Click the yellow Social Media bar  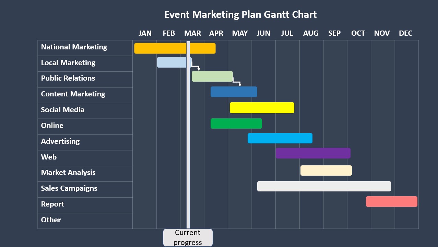click(262, 107)
